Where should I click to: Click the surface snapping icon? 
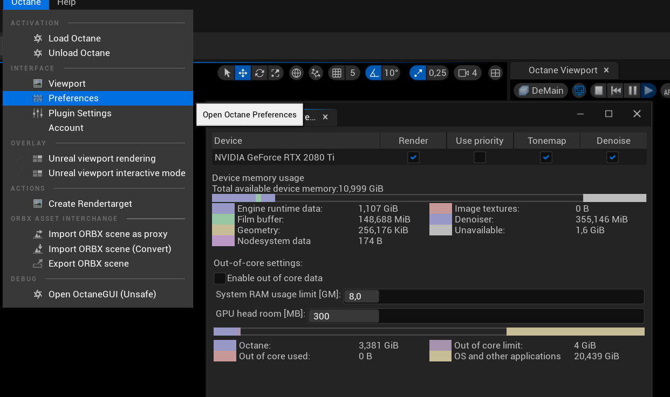coord(316,73)
